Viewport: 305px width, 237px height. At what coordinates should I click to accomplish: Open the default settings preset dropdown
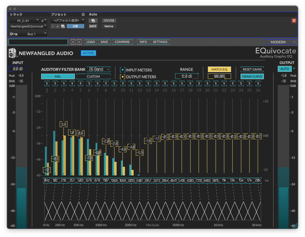tap(68, 20)
